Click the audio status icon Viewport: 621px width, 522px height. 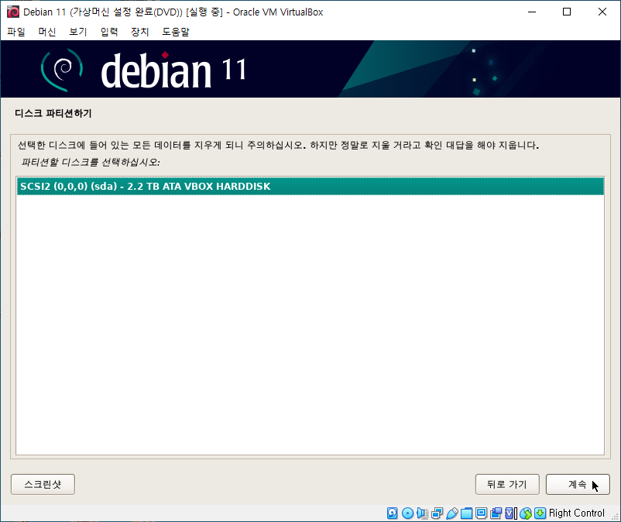(x=422, y=513)
